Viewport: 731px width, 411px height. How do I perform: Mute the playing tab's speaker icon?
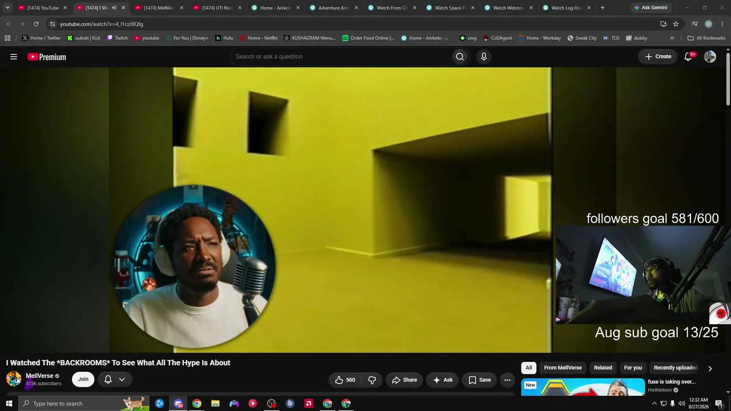click(114, 8)
